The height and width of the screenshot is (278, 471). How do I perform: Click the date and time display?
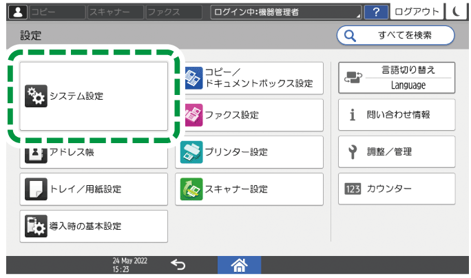pyautogui.click(x=129, y=265)
